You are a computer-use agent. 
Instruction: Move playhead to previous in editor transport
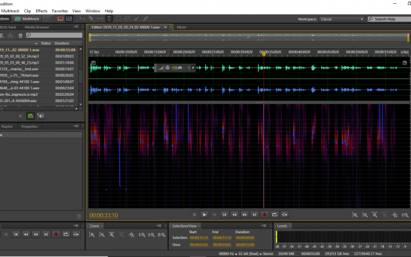tap(224, 215)
